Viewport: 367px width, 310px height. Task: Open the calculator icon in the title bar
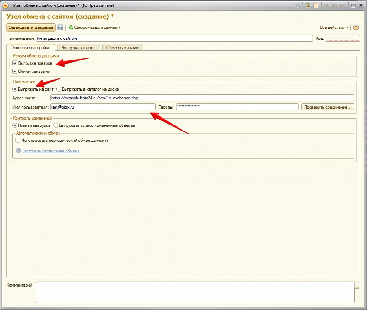[x=307, y=5]
